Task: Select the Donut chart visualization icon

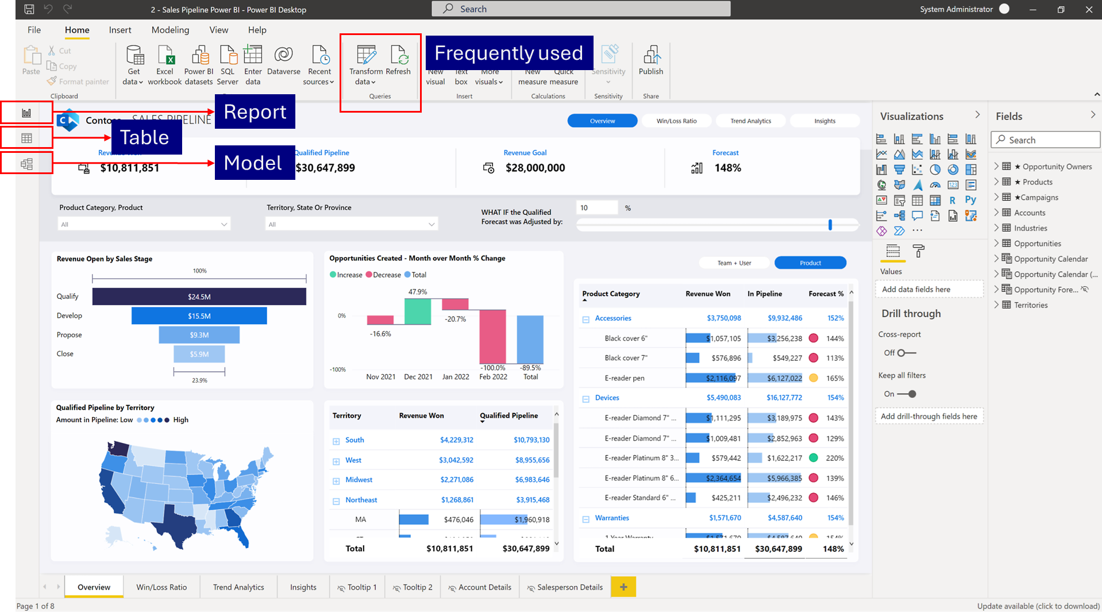Action: [953, 170]
